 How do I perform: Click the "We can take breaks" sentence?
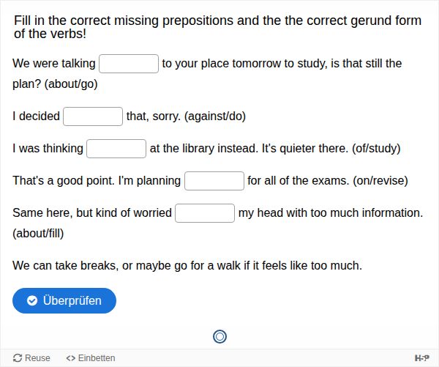187,265
